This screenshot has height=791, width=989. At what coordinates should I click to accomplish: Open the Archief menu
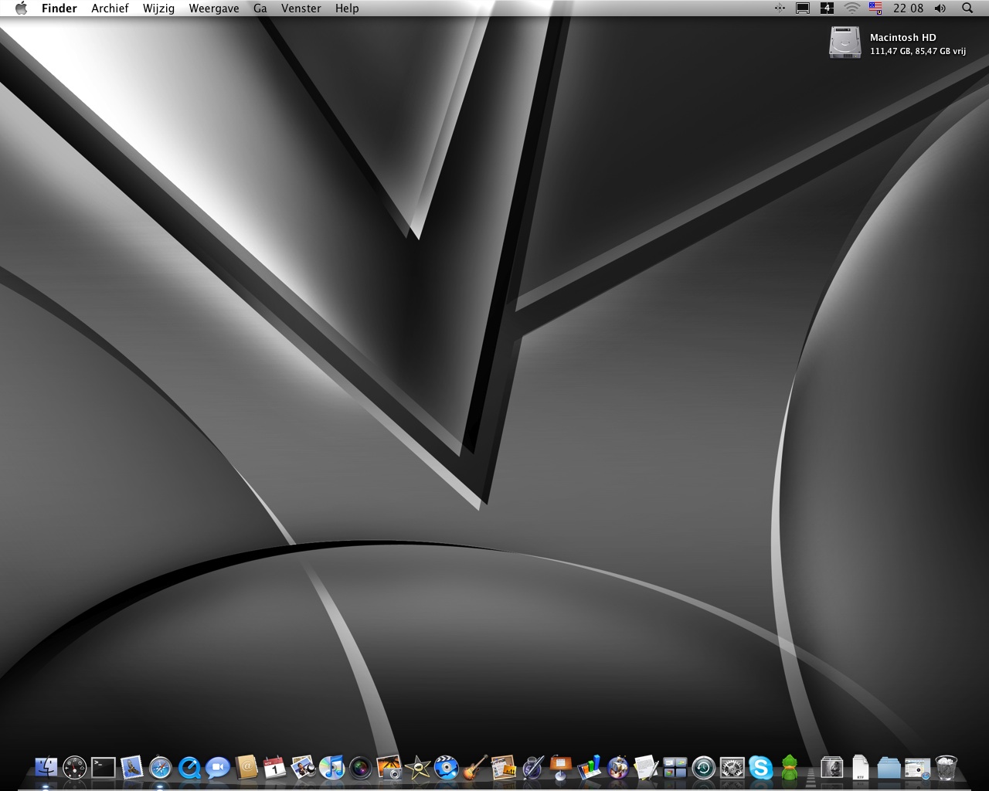(110, 8)
